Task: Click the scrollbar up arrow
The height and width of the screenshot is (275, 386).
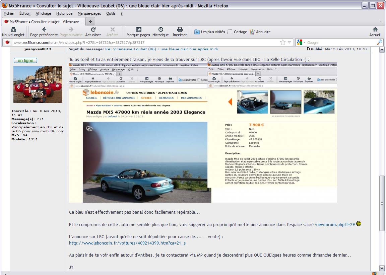Action: (382, 50)
